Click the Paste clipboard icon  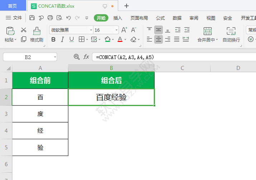[10, 31]
